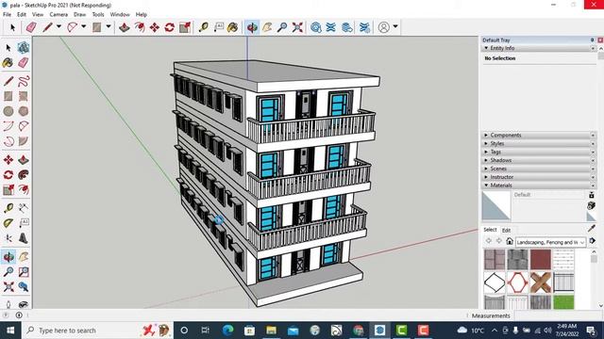The image size is (604, 339).
Task: Open dropdown arrow next to Rectangle tool
Action: pos(109,27)
